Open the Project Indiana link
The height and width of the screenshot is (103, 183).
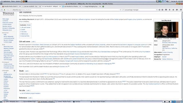coord(79,57)
